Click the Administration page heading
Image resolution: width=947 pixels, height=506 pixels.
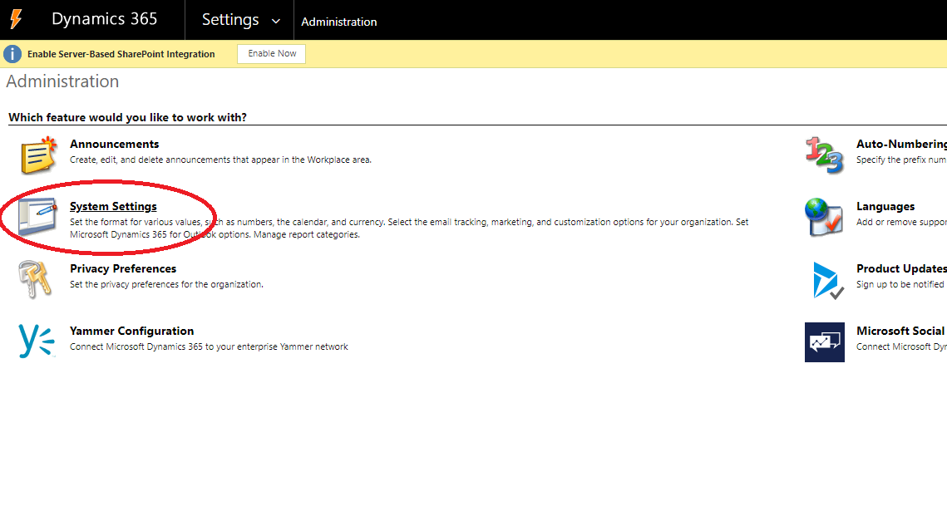coord(62,81)
